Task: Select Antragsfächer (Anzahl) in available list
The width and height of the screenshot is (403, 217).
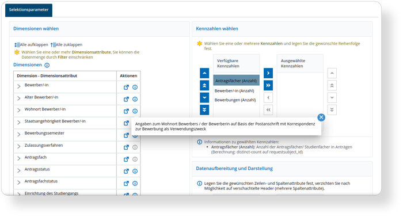Action: pyautogui.click(x=236, y=81)
